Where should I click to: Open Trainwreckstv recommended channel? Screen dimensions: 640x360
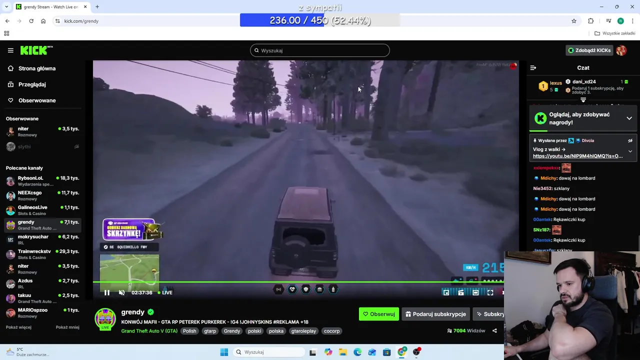pos(42,254)
